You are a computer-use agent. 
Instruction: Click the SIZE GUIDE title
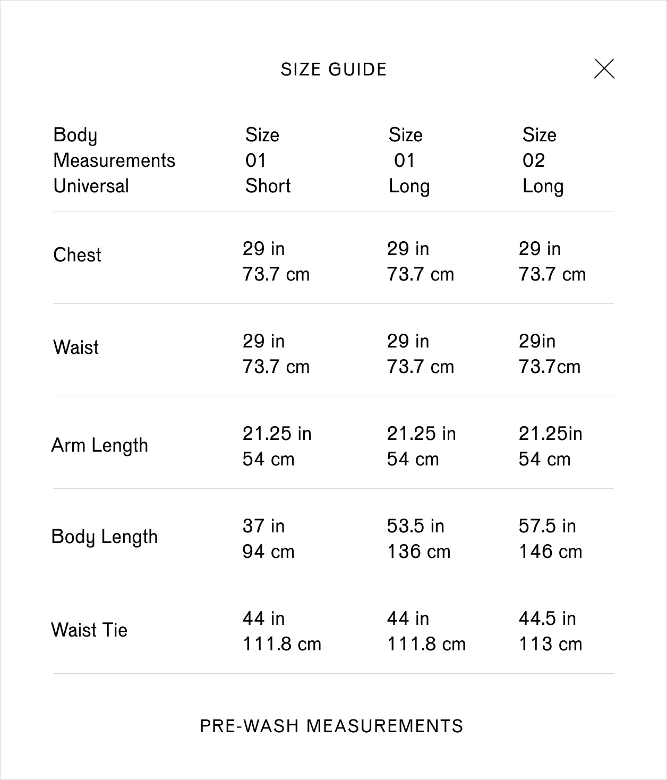333,70
